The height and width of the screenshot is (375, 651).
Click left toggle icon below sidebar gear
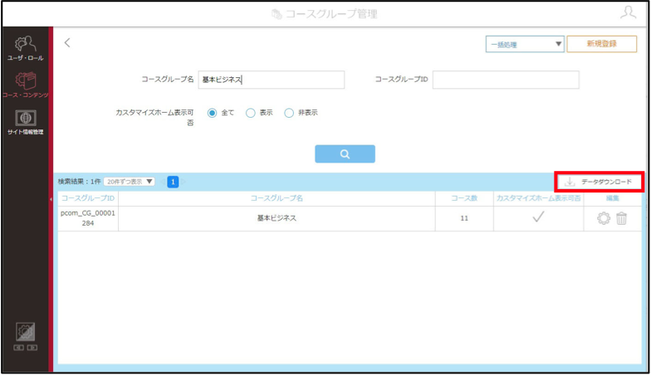[x=18, y=348]
